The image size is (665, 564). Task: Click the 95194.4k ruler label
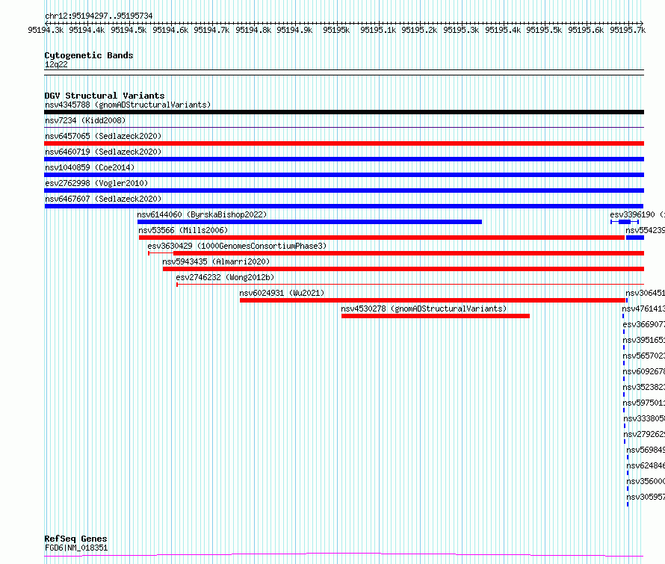(87, 30)
